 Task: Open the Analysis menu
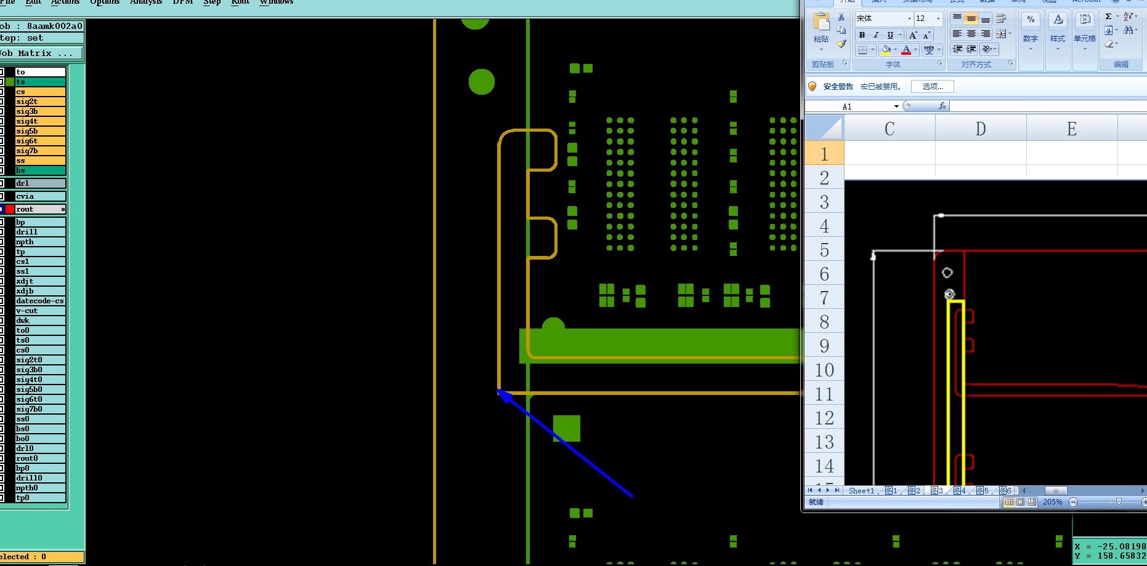tap(146, 2)
